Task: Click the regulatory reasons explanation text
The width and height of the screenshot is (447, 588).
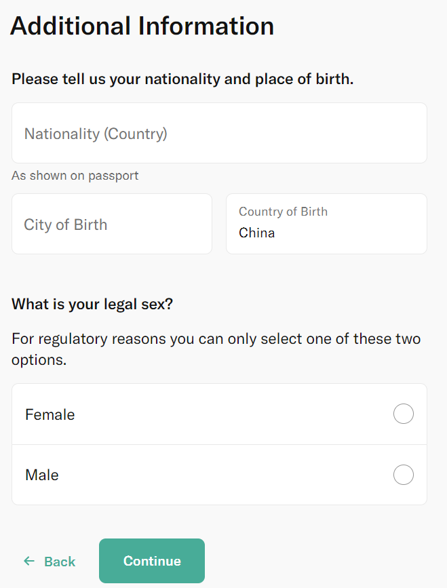Action: coord(216,349)
